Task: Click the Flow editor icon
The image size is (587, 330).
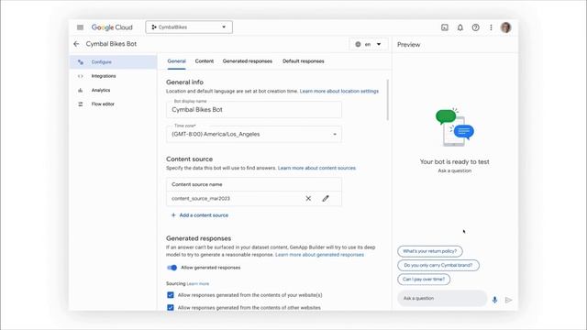Action: click(x=81, y=104)
